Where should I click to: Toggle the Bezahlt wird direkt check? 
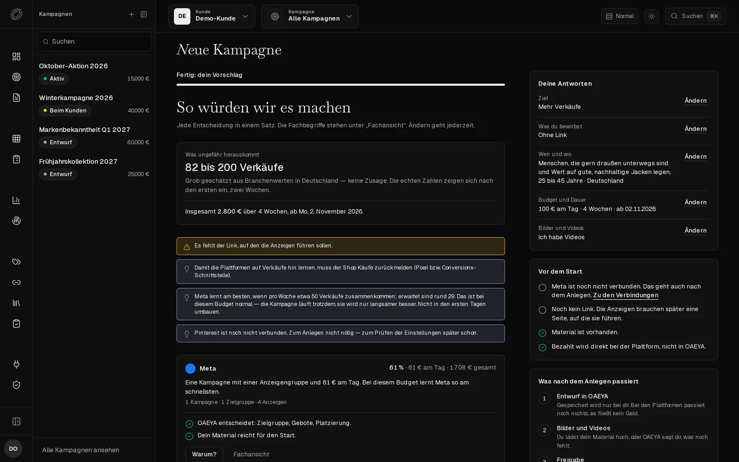542,347
